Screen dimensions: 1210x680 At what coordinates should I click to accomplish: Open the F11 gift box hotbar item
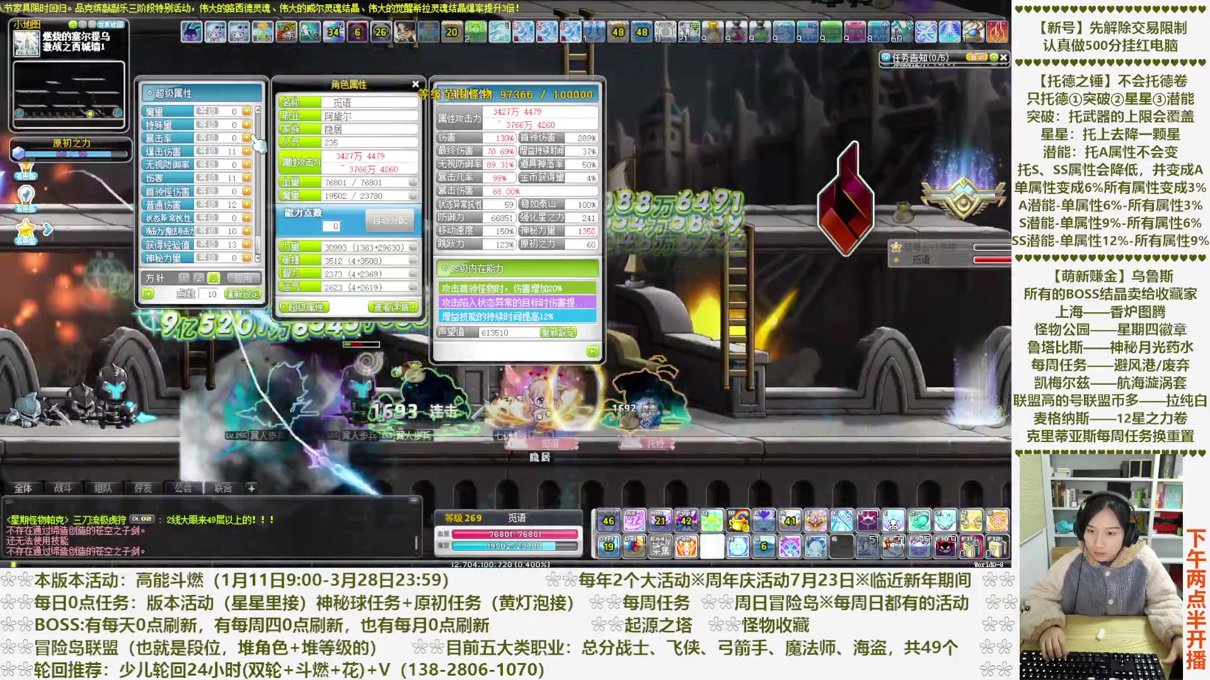click(x=971, y=547)
